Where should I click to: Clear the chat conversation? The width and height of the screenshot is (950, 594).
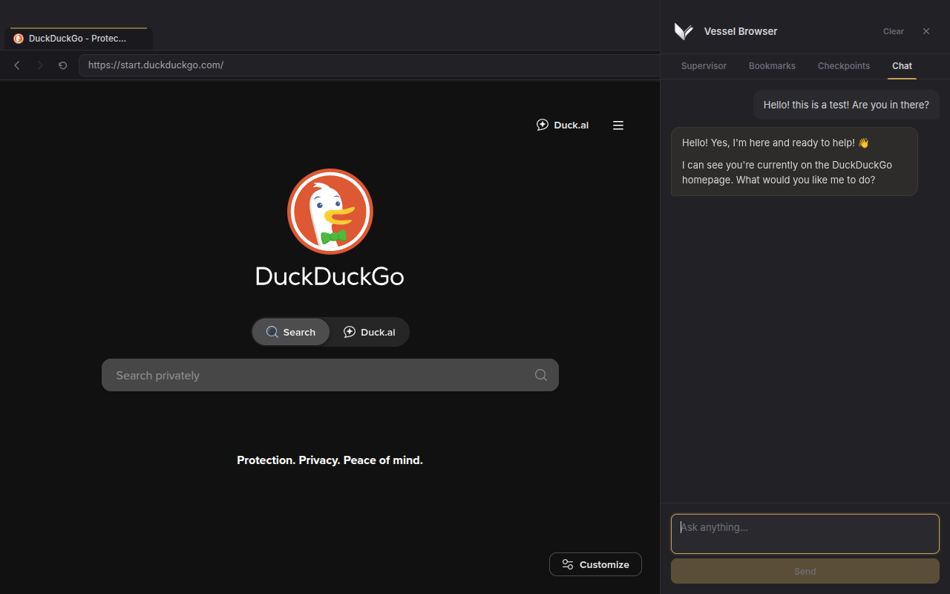pyautogui.click(x=893, y=31)
